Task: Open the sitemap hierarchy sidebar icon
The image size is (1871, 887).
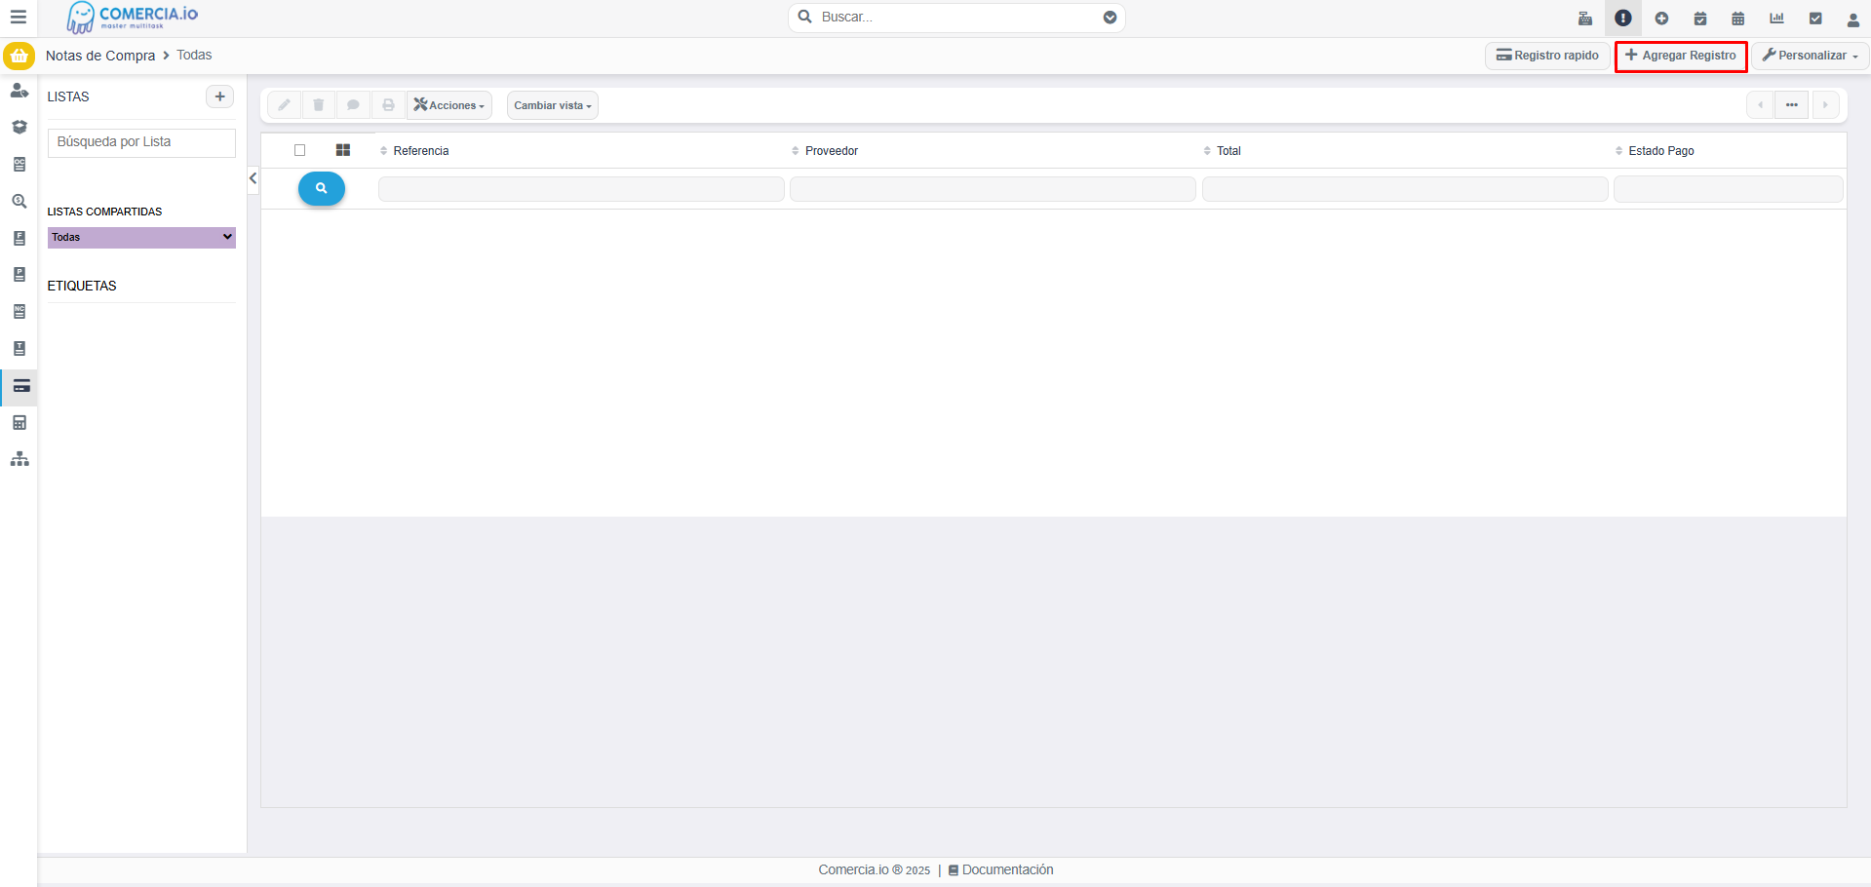Action: 19,459
